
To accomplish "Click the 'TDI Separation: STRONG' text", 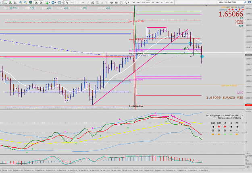I will [231, 118].
